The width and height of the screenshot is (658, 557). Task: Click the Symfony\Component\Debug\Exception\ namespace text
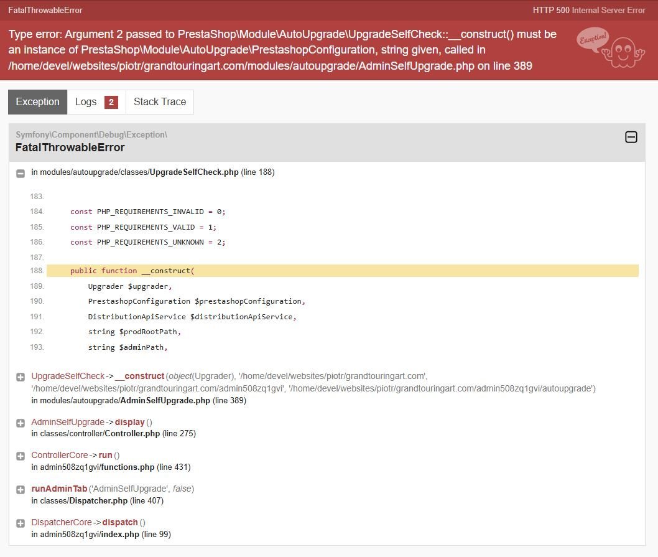coord(91,135)
